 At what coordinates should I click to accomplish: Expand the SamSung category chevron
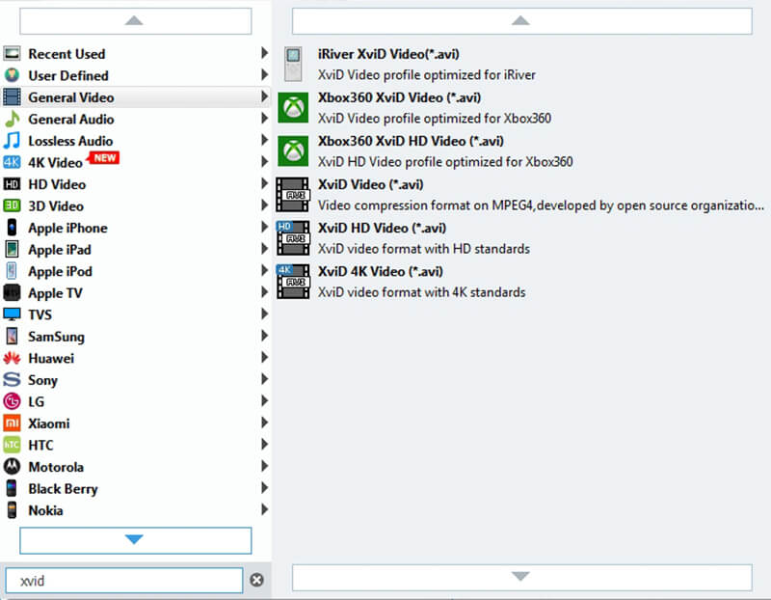(x=264, y=337)
